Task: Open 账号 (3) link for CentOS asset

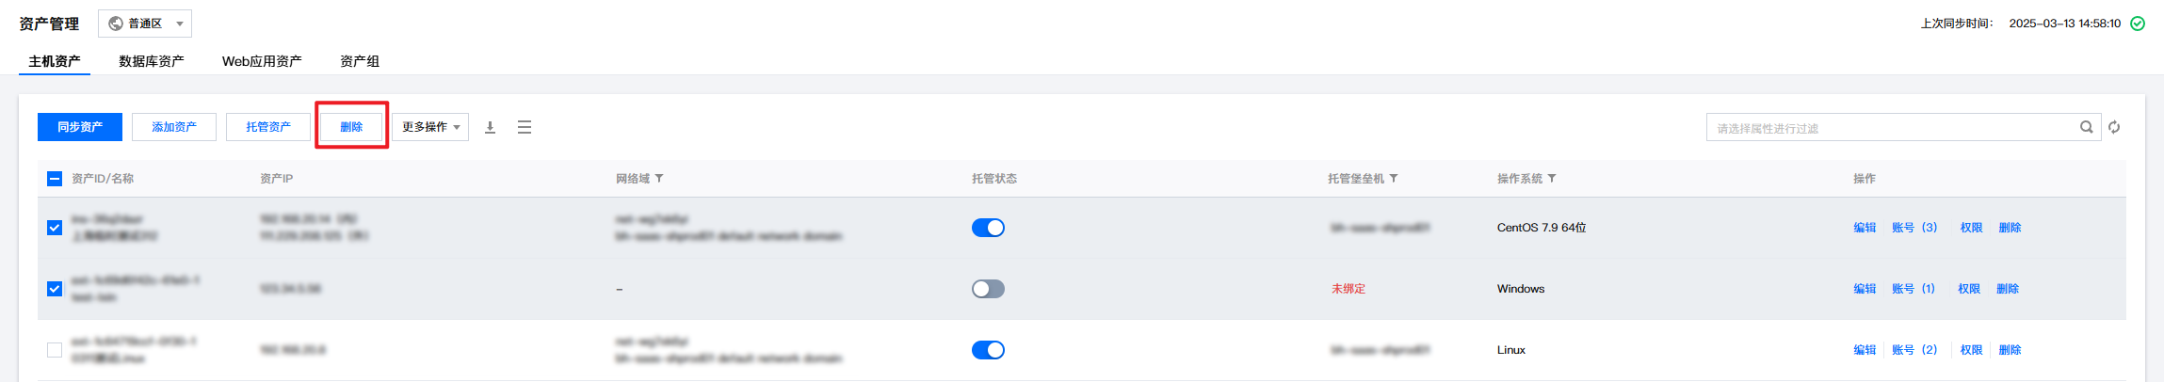Action: pos(1914,228)
